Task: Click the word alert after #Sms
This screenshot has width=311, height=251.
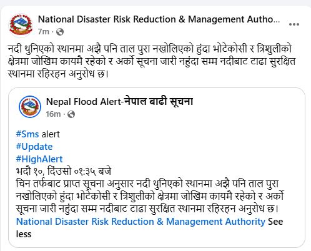Action: tap(51, 134)
